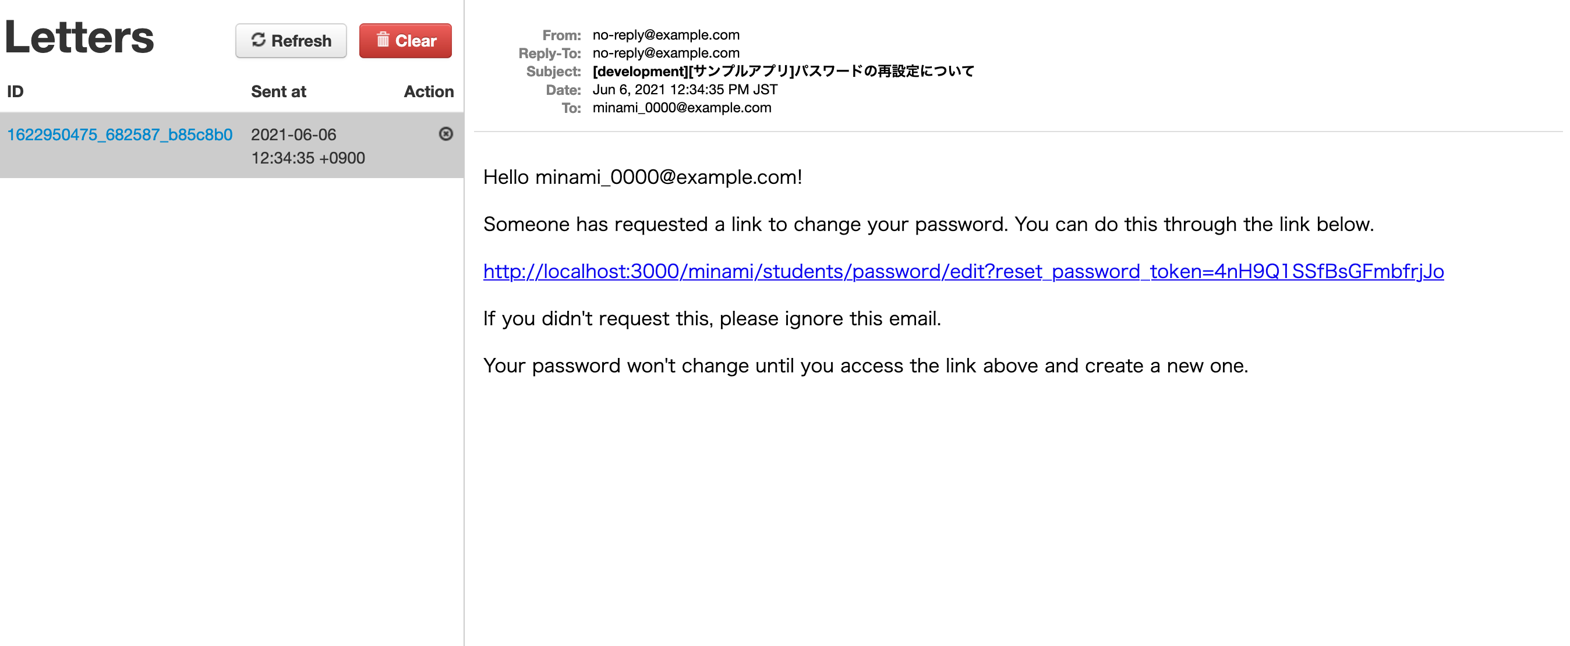Image resolution: width=1570 pixels, height=646 pixels.
Task: Click the "Someone has requested" paragraph
Action: pyautogui.click(x=928, y=224)
